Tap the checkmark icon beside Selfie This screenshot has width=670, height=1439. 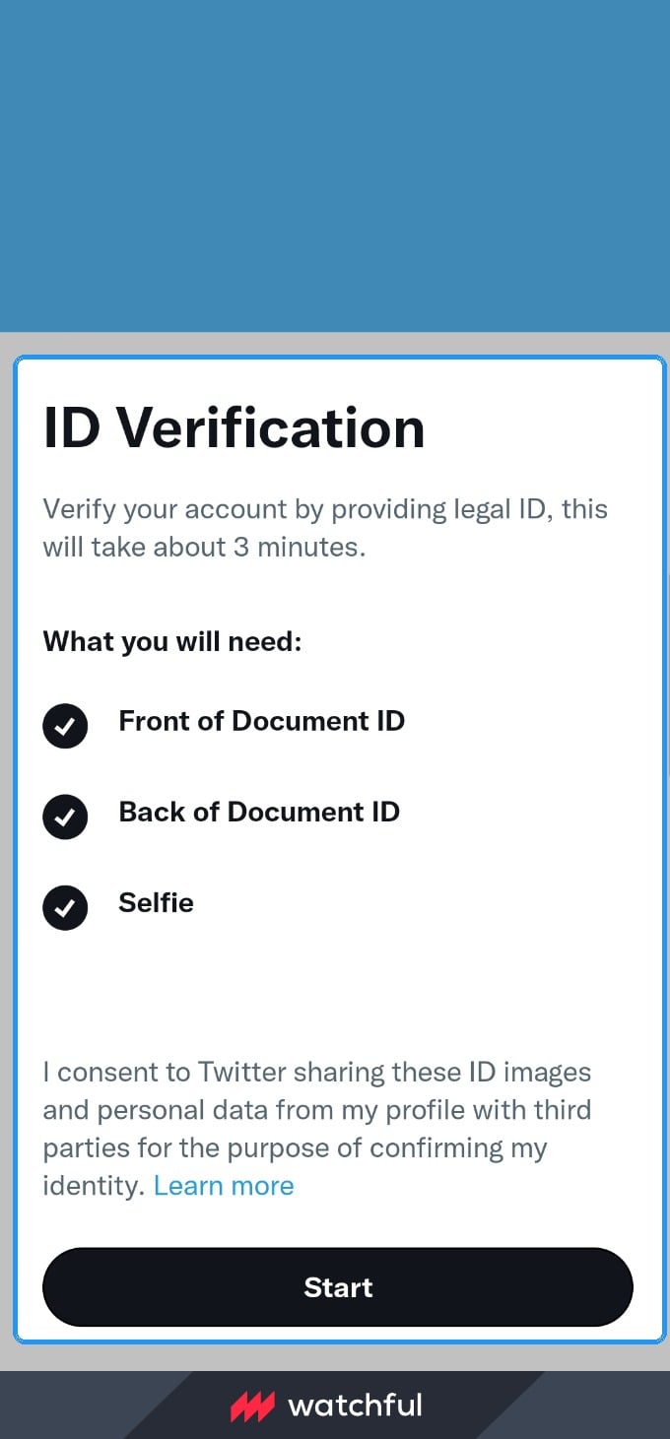tap(65, 908)
